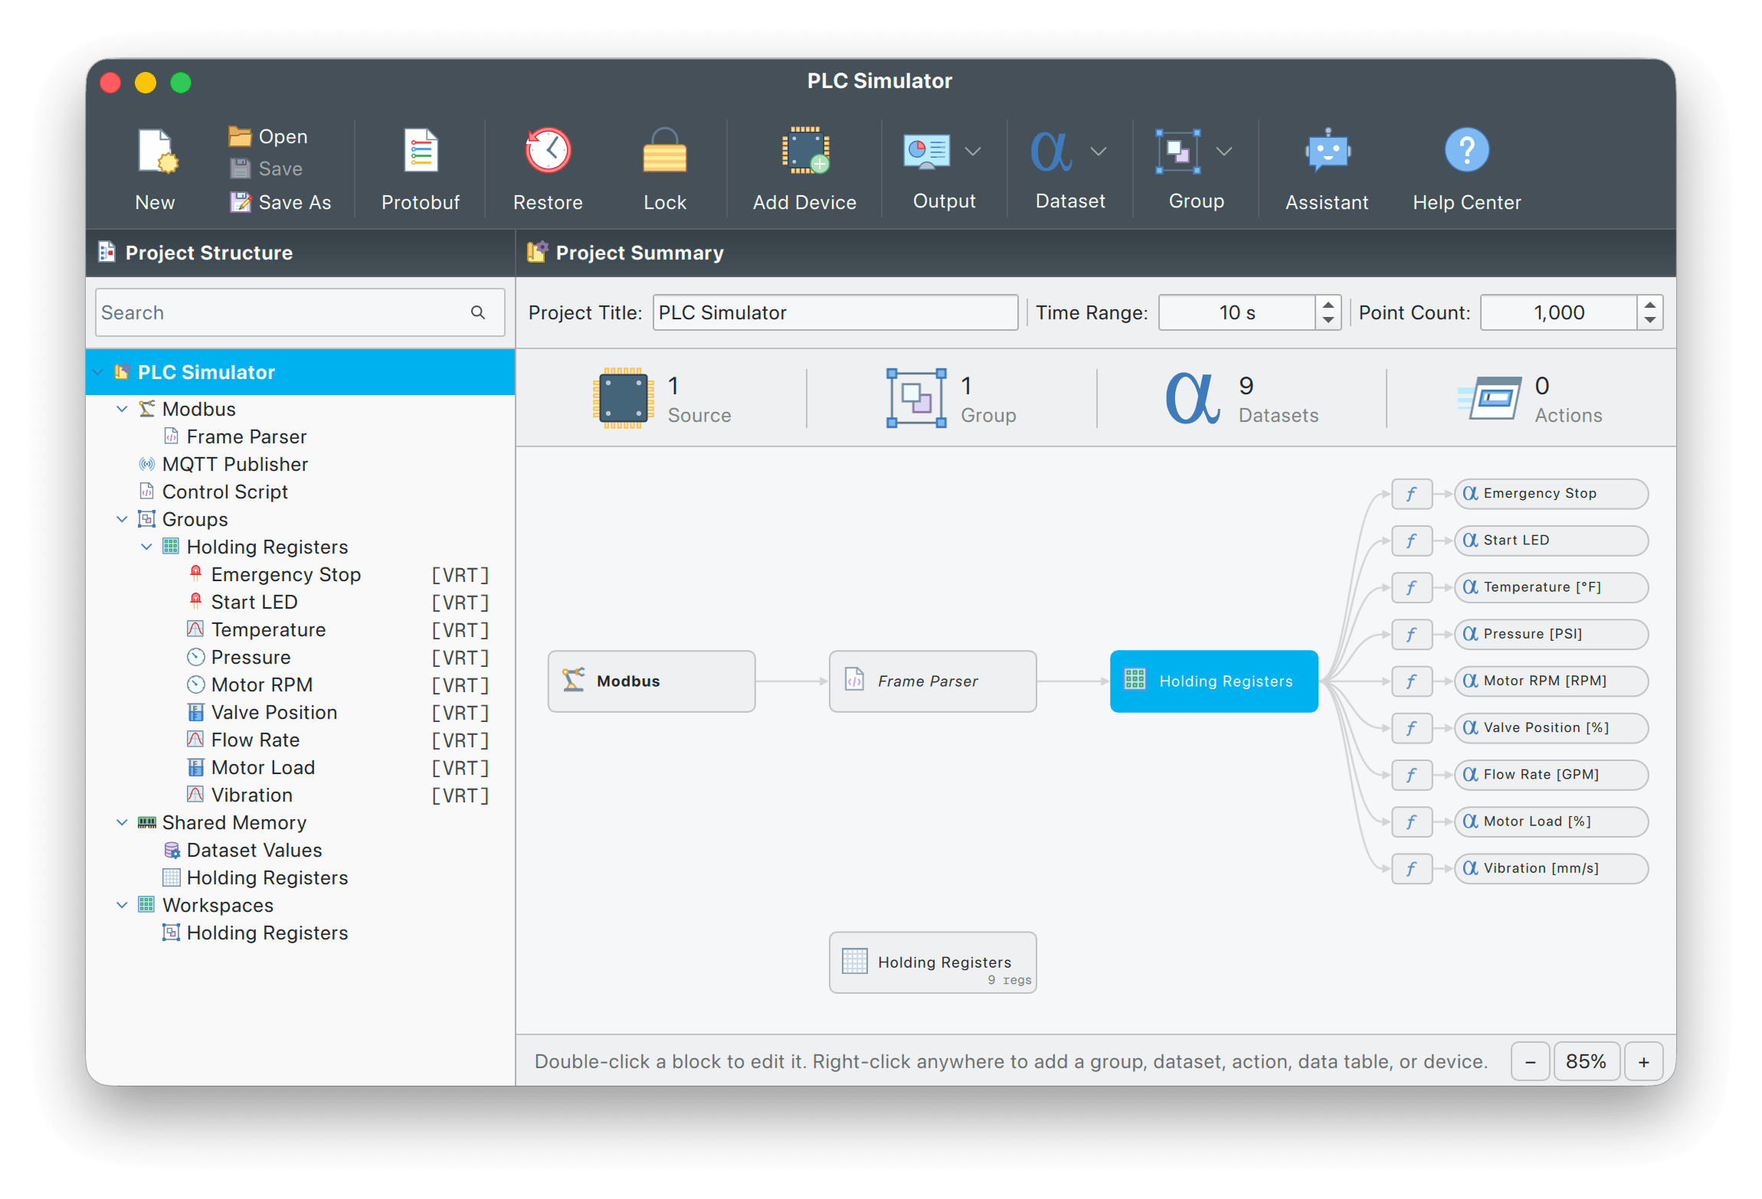This screenshot has width=1762, height=1199.
Task: Open the Output dropdown arrow
Action: [x=973, y=151]
